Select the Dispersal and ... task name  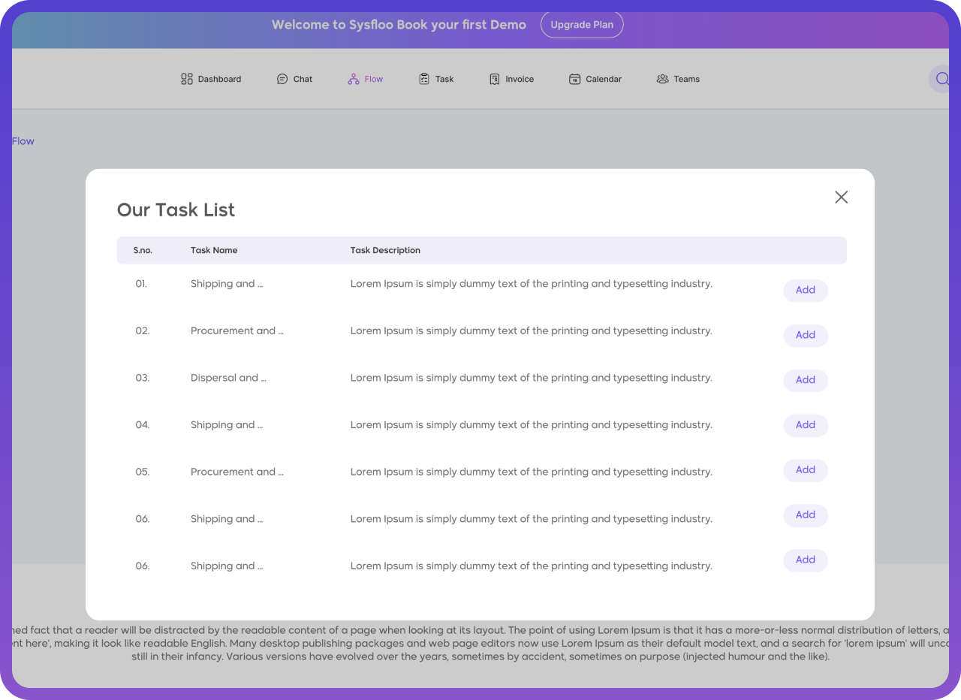point(228,378)
